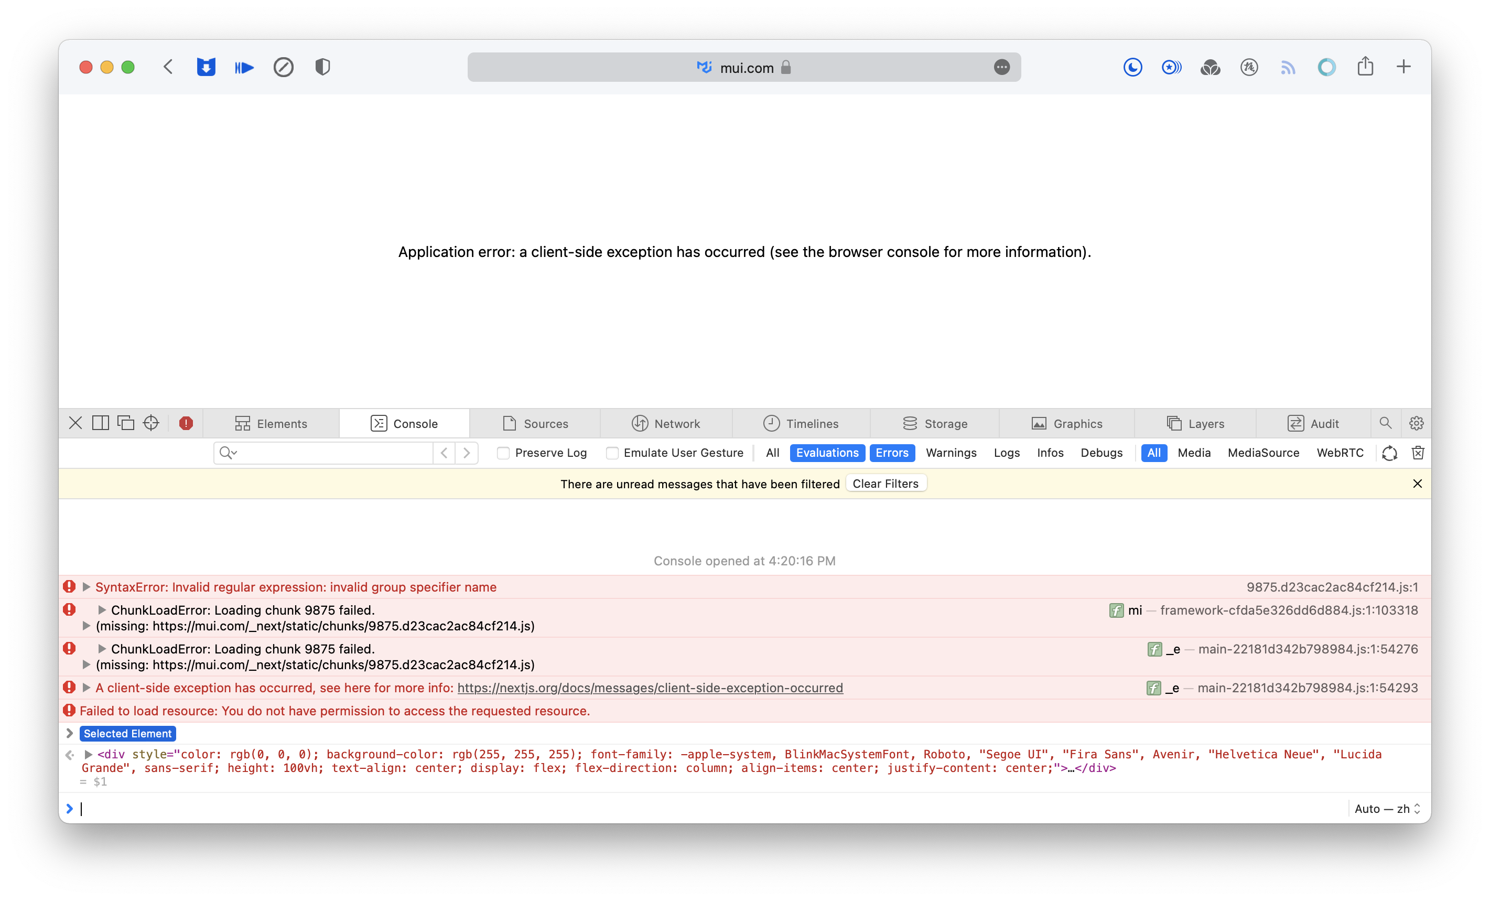The height and width of the screenshot is (901, 1490).
Task: Open filter search options dropdown
Action: [229, 453]
